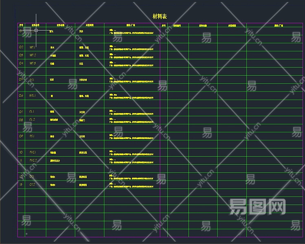Select the MT.1 material code cell
The image size is (305, 244).
pyautogui.click(x=33, y=96)
